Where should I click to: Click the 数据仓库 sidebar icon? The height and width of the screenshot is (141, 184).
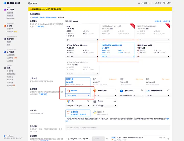(5, 39)
